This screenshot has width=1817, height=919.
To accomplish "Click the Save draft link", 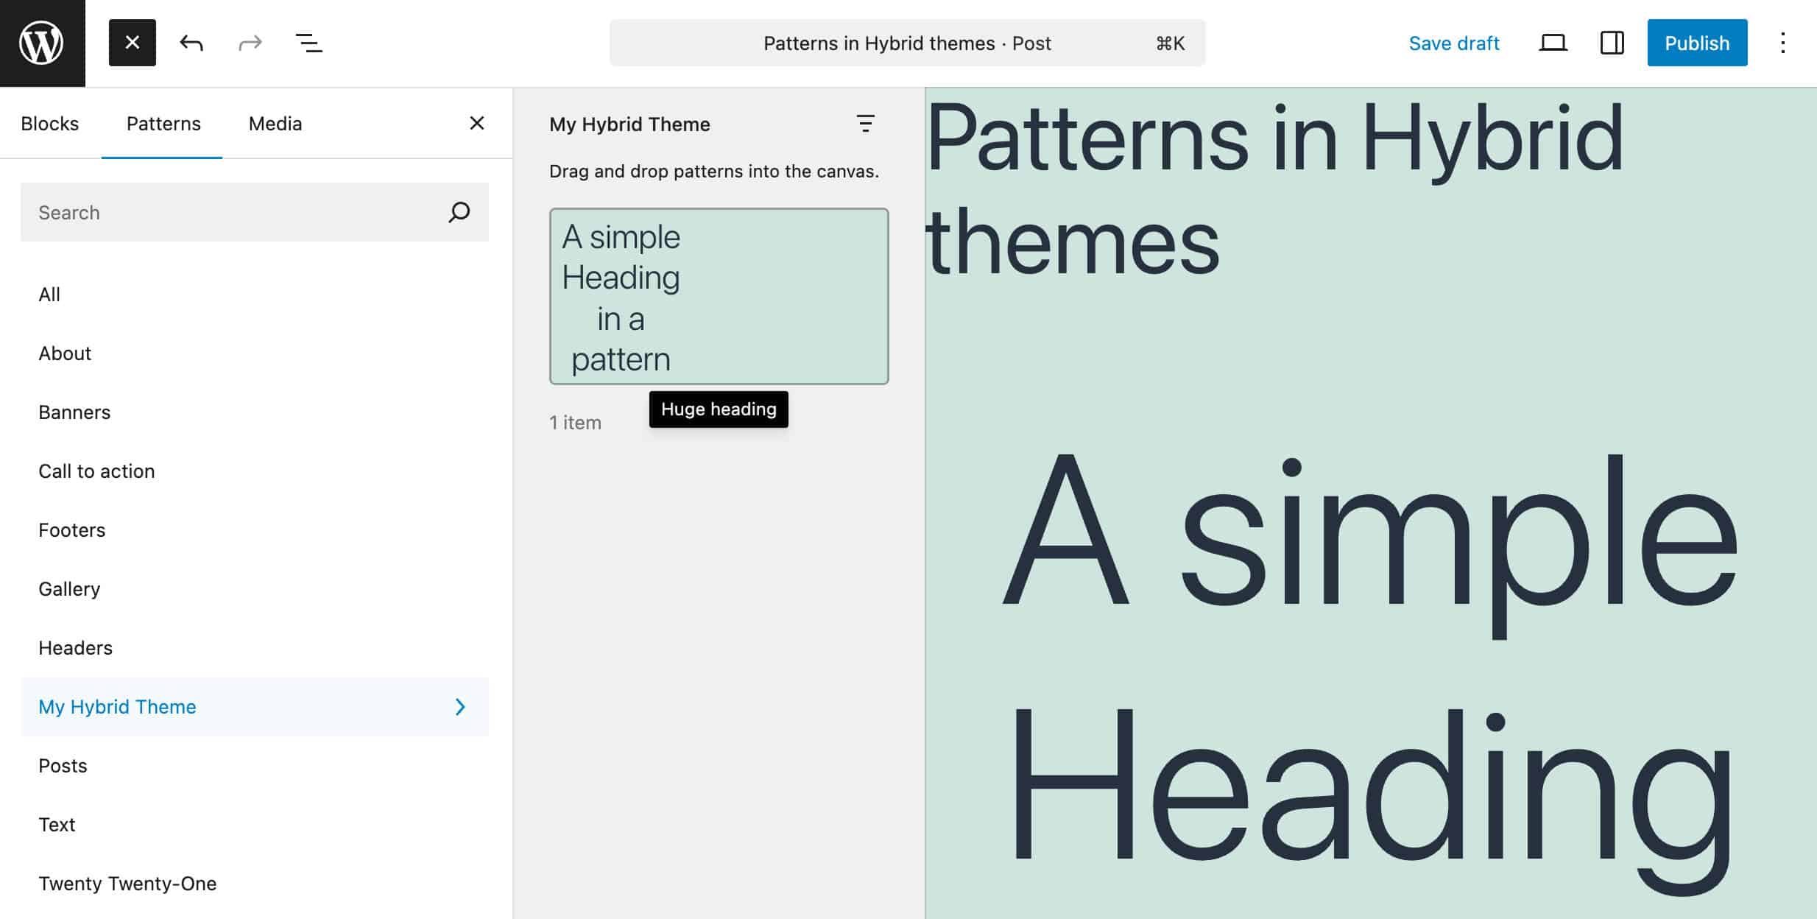I will tap(1454, 43).
